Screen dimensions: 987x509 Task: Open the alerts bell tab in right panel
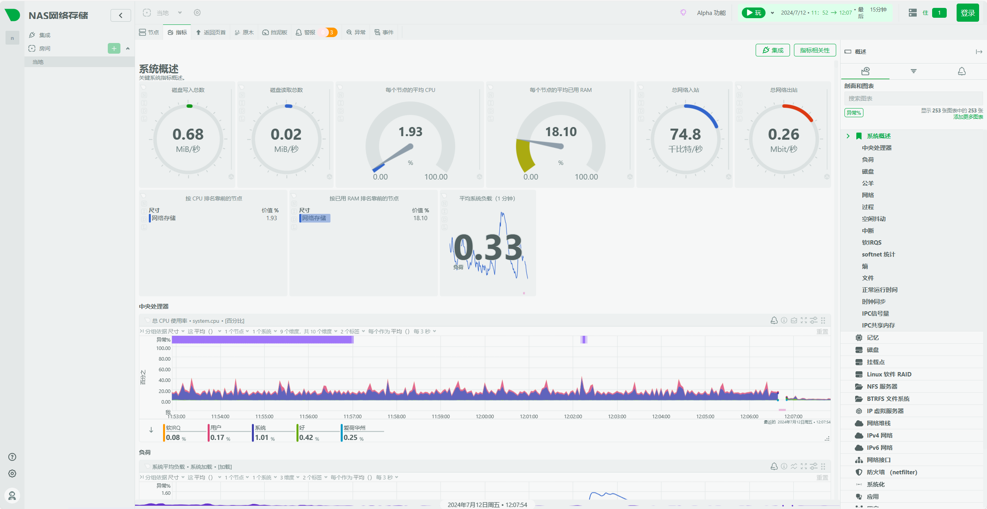962,71
